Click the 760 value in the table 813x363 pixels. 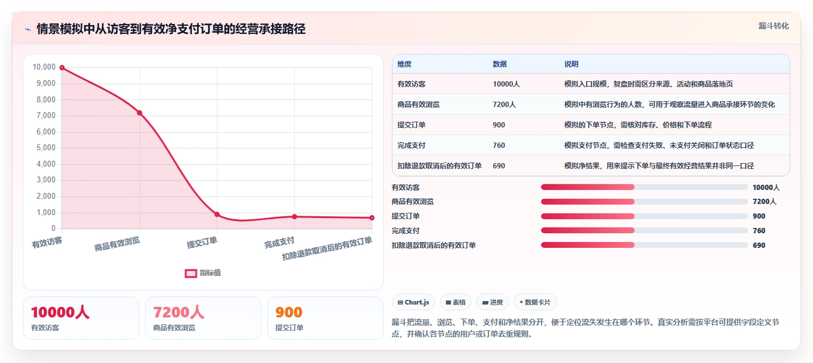pos(499,146)
